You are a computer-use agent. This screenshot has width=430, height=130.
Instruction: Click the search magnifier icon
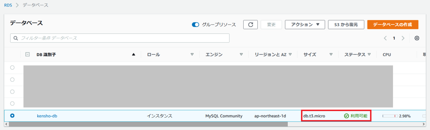click(16, 38)
